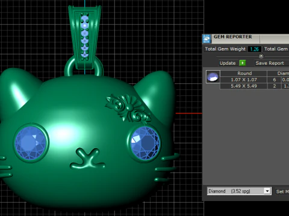Select the right eye gemstone on model
289x216 pixels.
(x=145, y=143)
